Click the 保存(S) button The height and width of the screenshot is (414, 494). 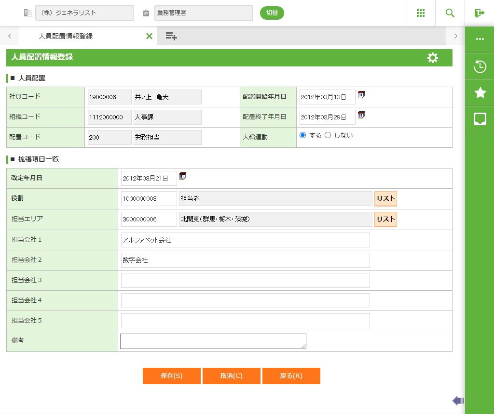[x=171, y=376]
